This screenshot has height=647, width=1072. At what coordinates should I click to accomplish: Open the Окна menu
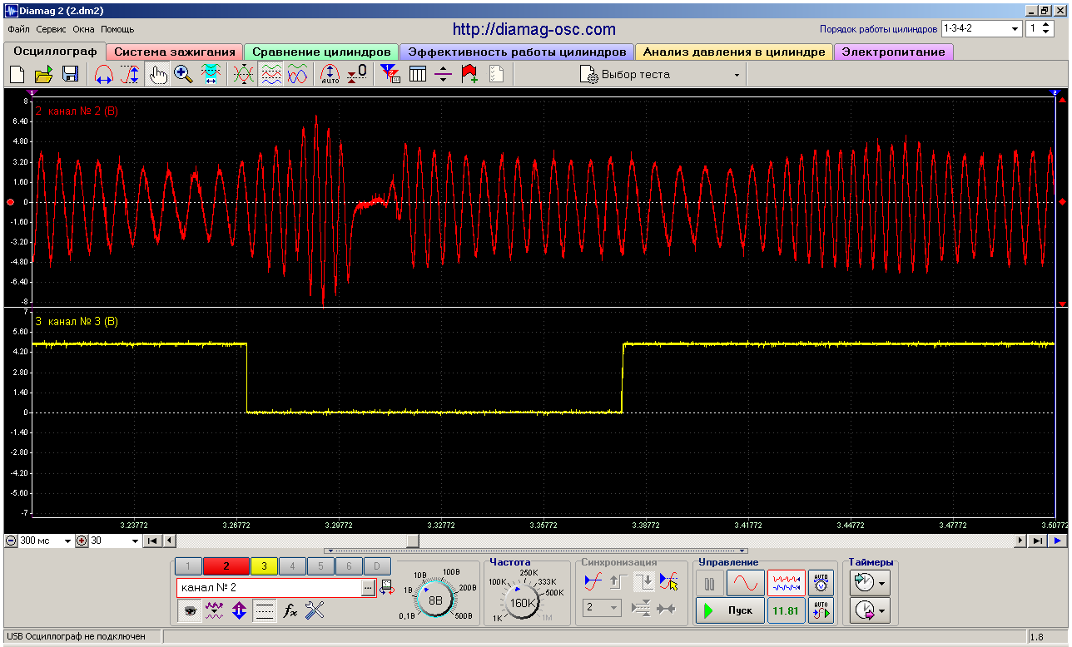84,29
